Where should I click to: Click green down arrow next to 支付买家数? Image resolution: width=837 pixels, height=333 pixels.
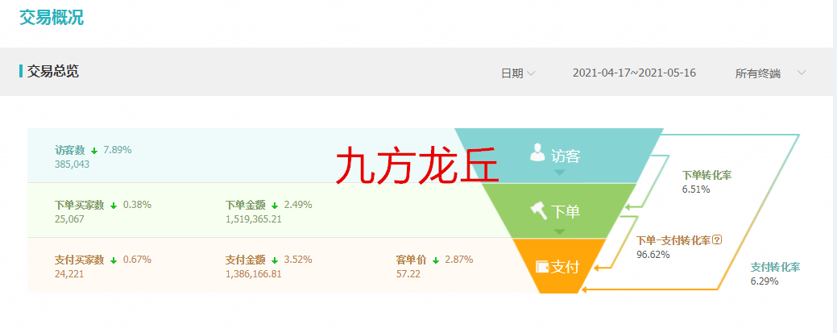114,260
